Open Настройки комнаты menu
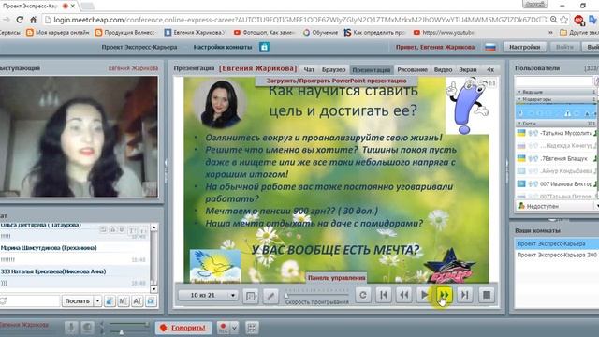This screenshot has width=599, height=337. tap(223, 47)
